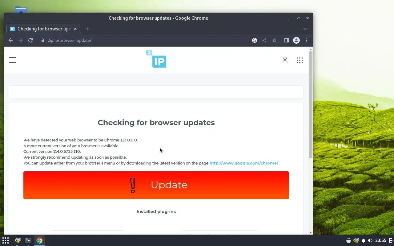Expand the tab search dropdown
This screenshot has width=394, height=246.
click(x=305, y=29)
